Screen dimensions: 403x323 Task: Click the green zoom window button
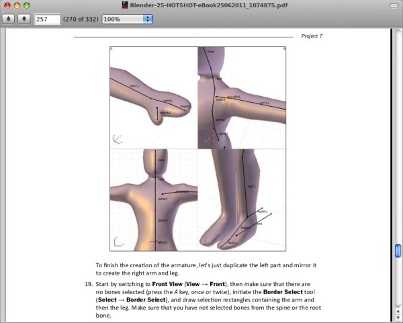(x=27, y=5)
